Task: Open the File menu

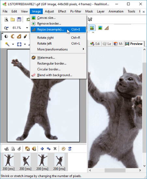Action: [x=5, y=11]
